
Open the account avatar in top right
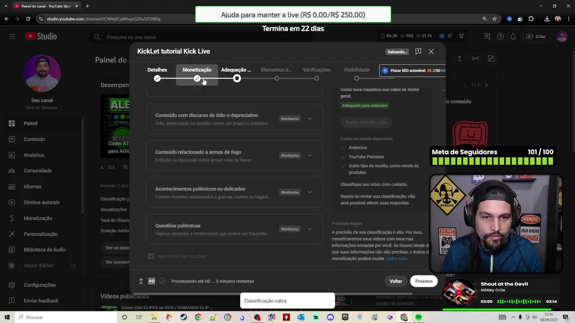click(562, 36)
